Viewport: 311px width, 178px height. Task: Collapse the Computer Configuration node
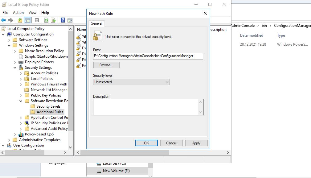(x=3, y=34)
